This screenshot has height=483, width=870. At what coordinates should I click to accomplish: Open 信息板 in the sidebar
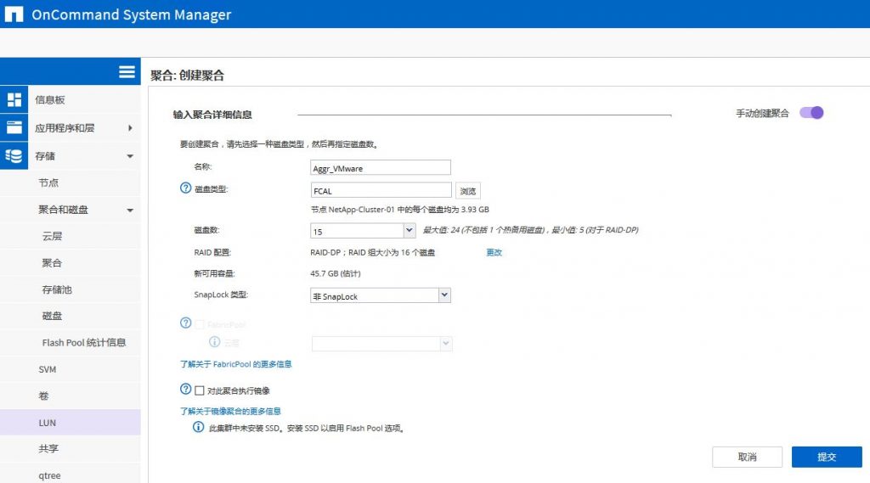click(50, 100)
